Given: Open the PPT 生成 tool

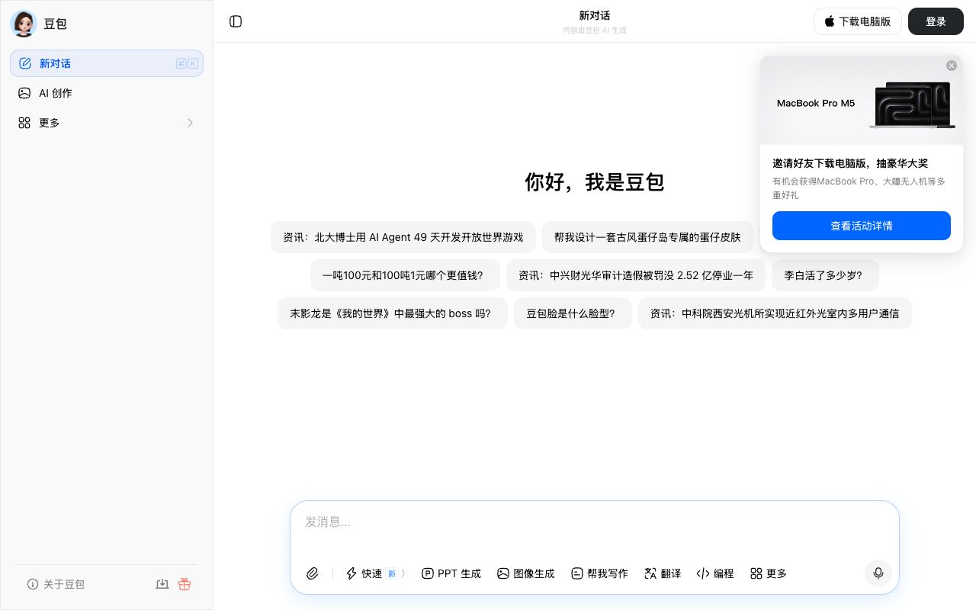Looking at the screenshot, I should (451, 573).
